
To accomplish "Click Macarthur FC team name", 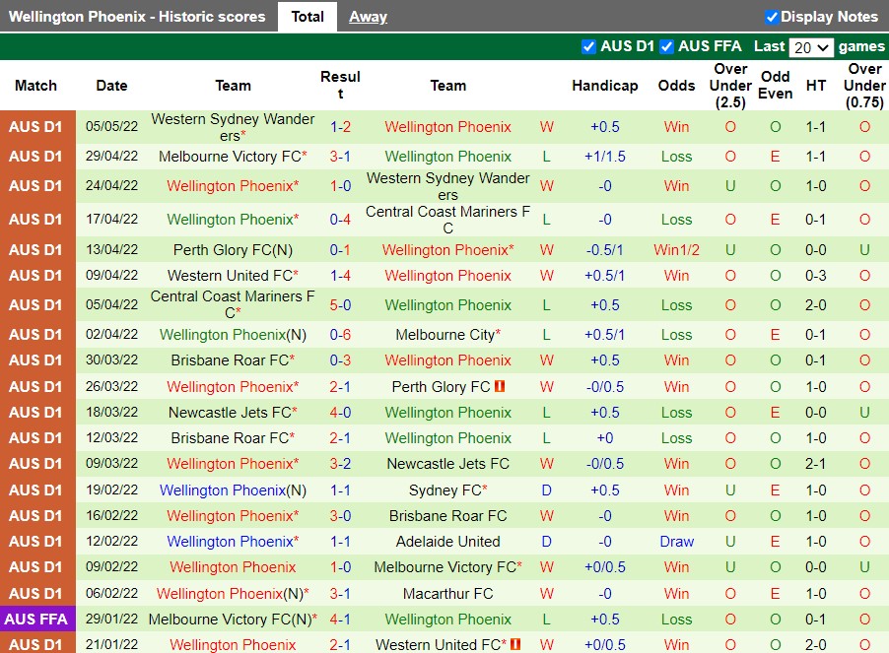I will point(447,594).
